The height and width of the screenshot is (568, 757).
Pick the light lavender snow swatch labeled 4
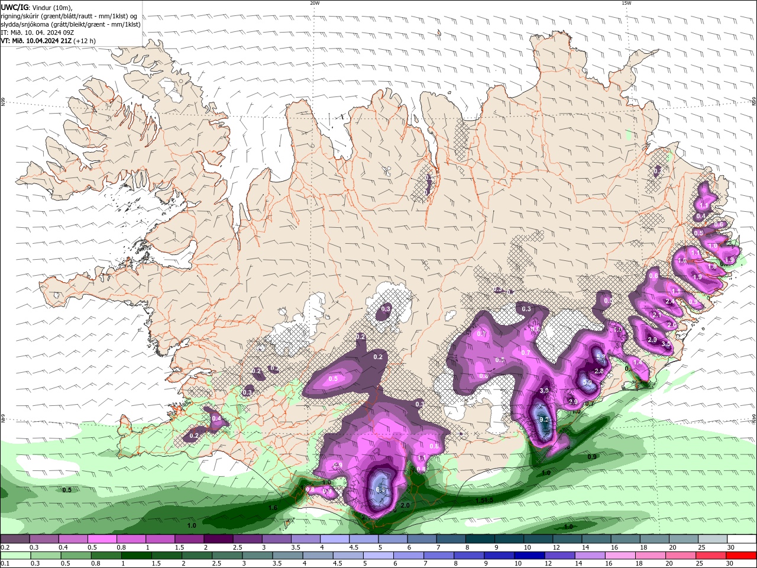tap(334, 539)
